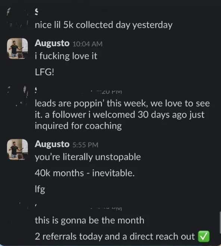Open Augusto's avatar beside the 5:55 PM message
Image resolution: width=221 pixels, height=246 pixels.
(18, 149)
